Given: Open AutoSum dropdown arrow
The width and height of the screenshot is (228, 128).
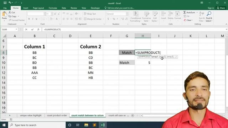Looking at the screenshot, I should click(x=197, y=12).
